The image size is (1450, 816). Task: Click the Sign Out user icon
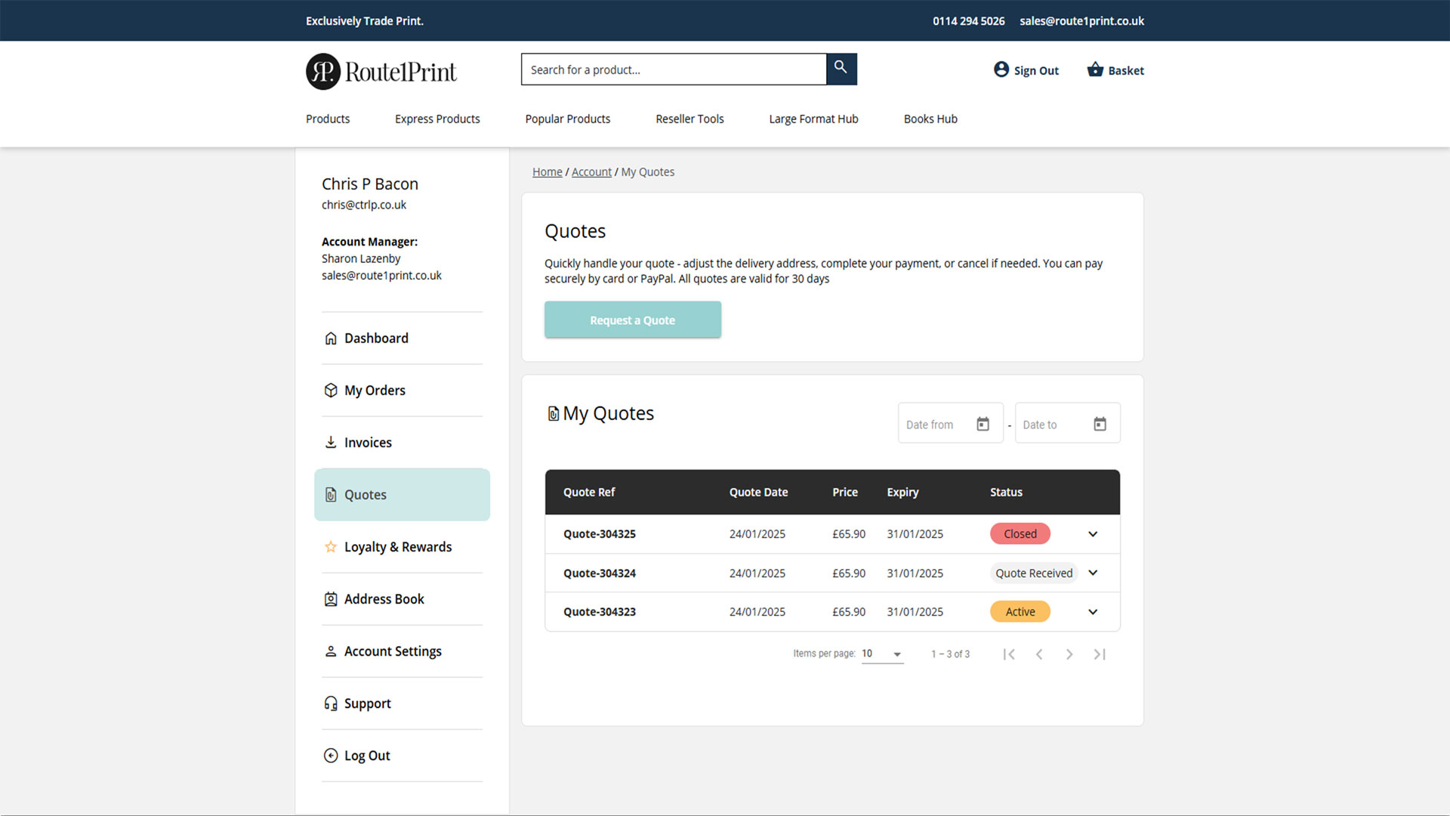[1001, 70]
